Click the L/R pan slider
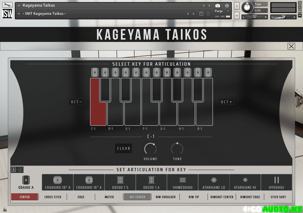Viewport: 303px width, 213px height. pyautogui.click(x=255, y=17)
